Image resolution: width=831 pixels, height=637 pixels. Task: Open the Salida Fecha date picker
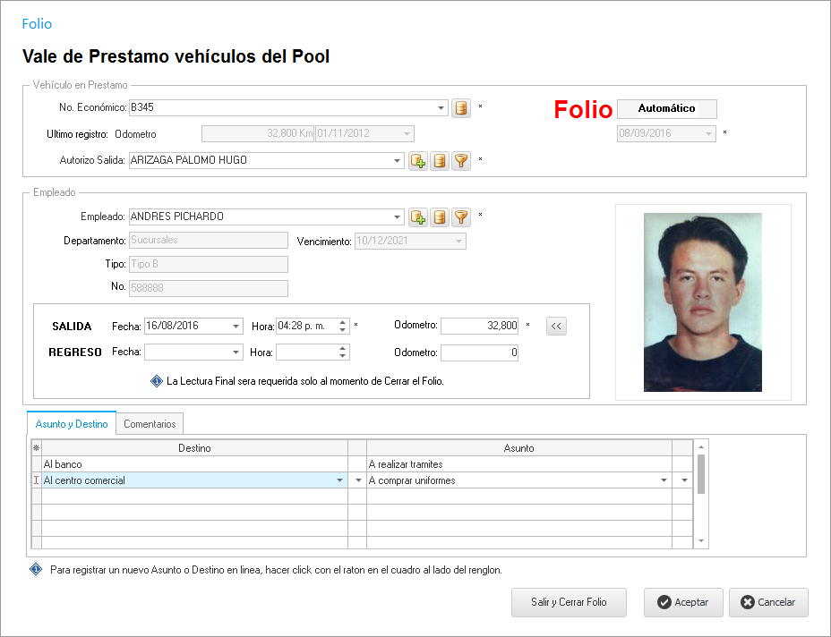[236, 327]
